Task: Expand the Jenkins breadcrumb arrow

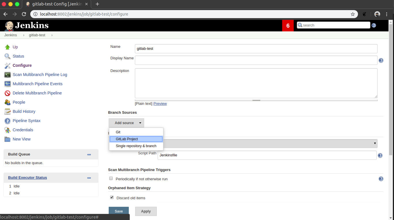Action: pyautogui.click(x=24, y=35)
